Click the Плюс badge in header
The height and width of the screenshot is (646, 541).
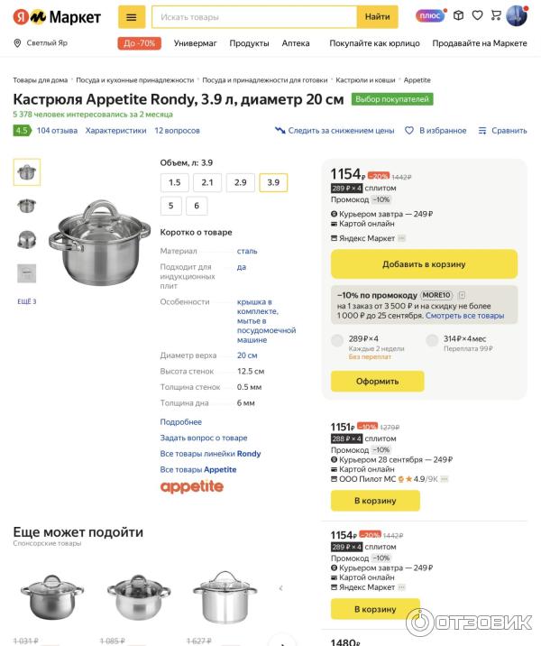[x=429, y=16]
